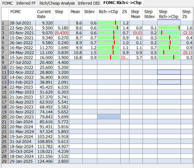Click outlined Step Rich->Chp cell for 01-Feb-2023

click(x=169, y=82)
